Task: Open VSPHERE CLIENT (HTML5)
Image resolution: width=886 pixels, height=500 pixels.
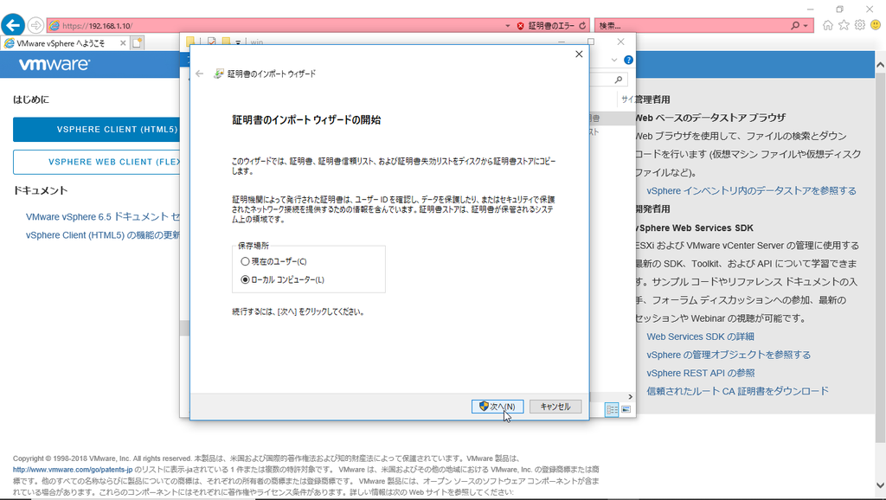Action: point(95,129)
